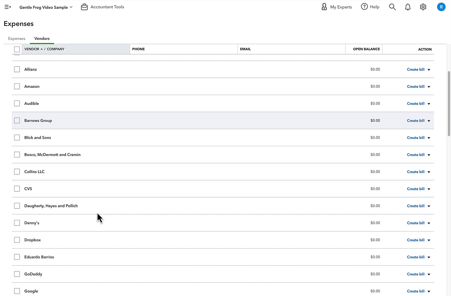
Task: Create bill for Denny's
Action: pyautogui.click(x=416, y=223)
